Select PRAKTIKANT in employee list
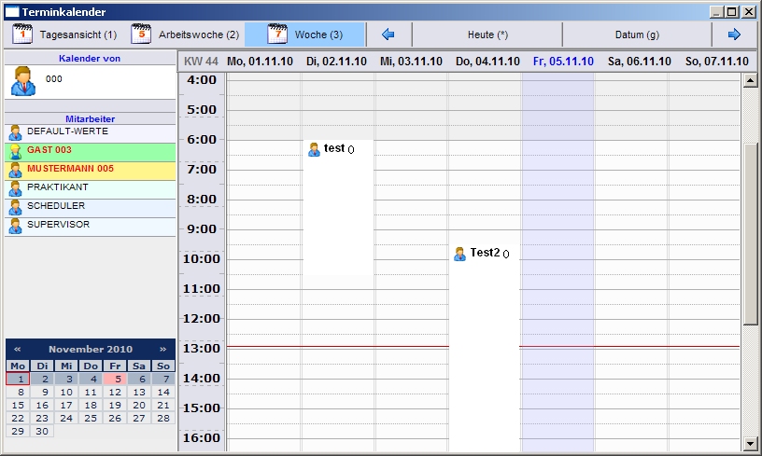 pos(58,187)
